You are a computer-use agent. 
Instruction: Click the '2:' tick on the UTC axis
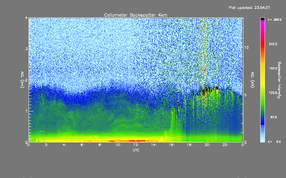point(46,145)
